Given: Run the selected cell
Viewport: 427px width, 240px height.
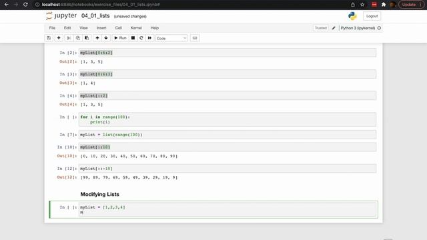Looking at the screenshot, I should click(120, 38).
